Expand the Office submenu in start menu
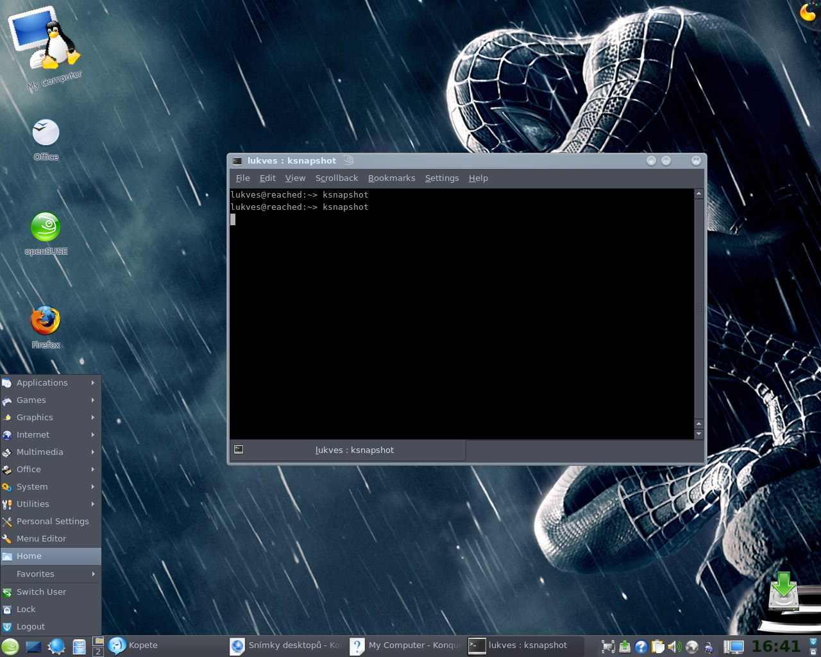The width and height of the screenshot is (821, 657). tap(51, 470)
